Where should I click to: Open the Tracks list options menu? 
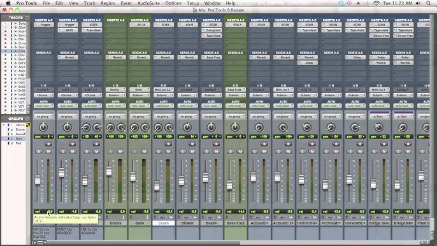(27, 18)
